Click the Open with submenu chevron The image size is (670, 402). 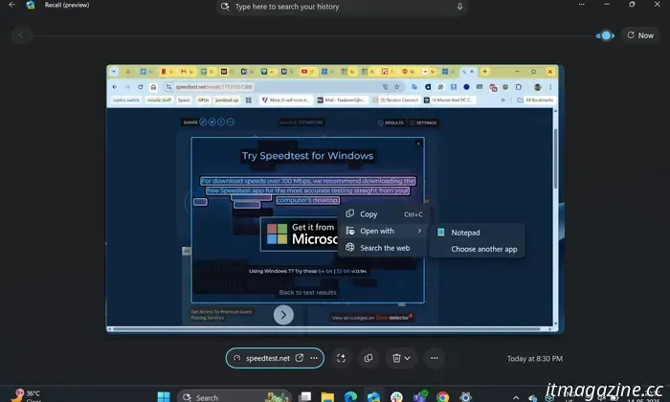click(x=419, y=231)
